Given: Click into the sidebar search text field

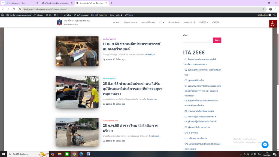Looking at the screenshot, I should [197, 40].
